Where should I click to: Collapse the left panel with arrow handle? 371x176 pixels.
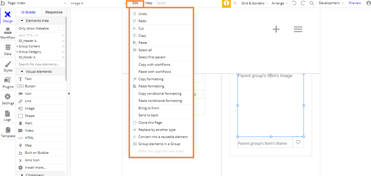[x=68, y=94]
